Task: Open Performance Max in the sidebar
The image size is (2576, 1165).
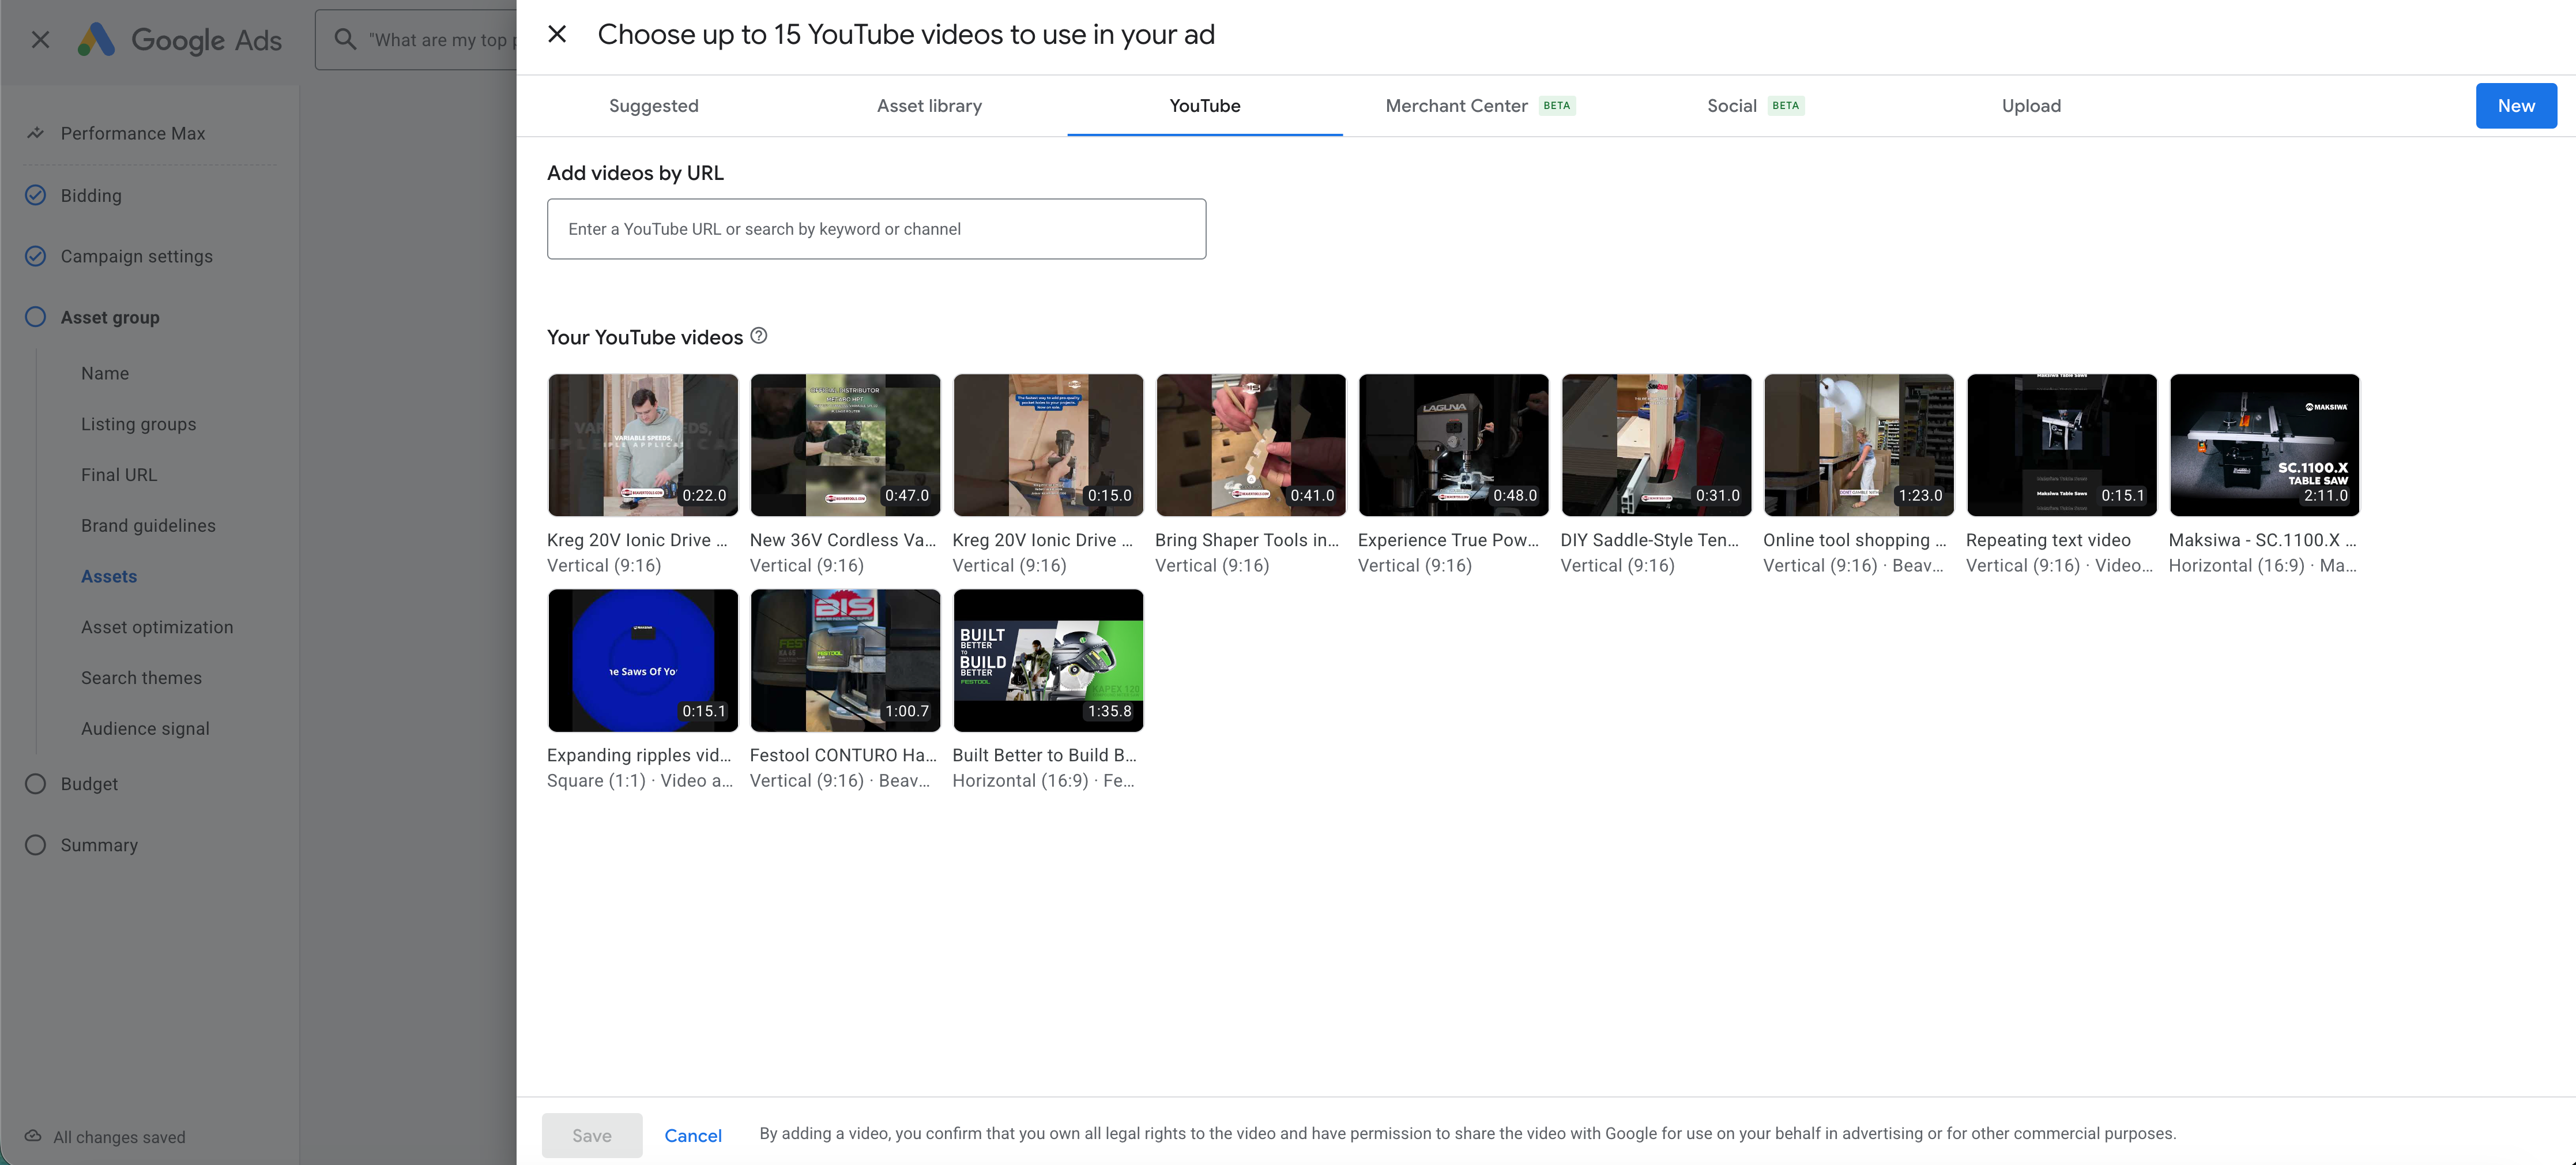Action: (x=132, y=133)
